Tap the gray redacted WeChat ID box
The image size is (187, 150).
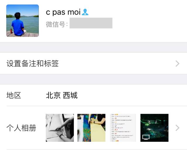point(91,23)
